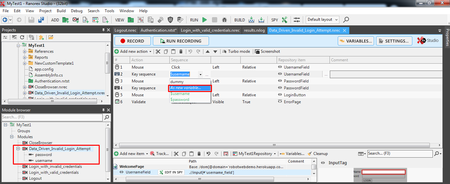Click the RUN RECORDING button
This screenshot has width=450, height=184.
pyautogui.click(x=181, y=41)
